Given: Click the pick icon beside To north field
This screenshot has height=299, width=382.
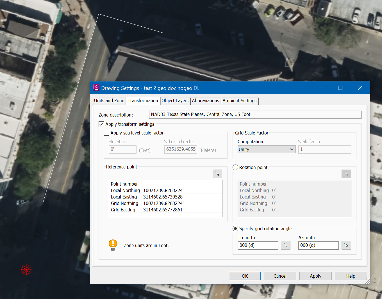Looking at the screenshot, I should tap(286, 245).
